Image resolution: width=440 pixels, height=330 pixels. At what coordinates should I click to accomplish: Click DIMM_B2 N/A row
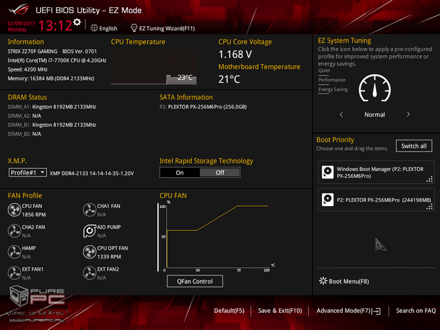tap(24, 134)
